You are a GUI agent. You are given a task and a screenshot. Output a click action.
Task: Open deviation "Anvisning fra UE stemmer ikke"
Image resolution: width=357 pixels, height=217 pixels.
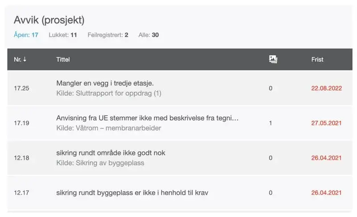(147, 118)
